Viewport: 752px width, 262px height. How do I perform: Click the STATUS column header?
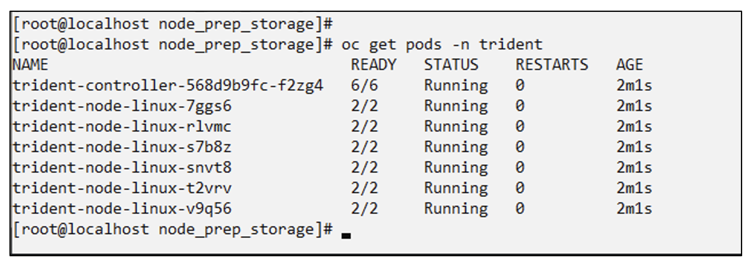point(451,65)
